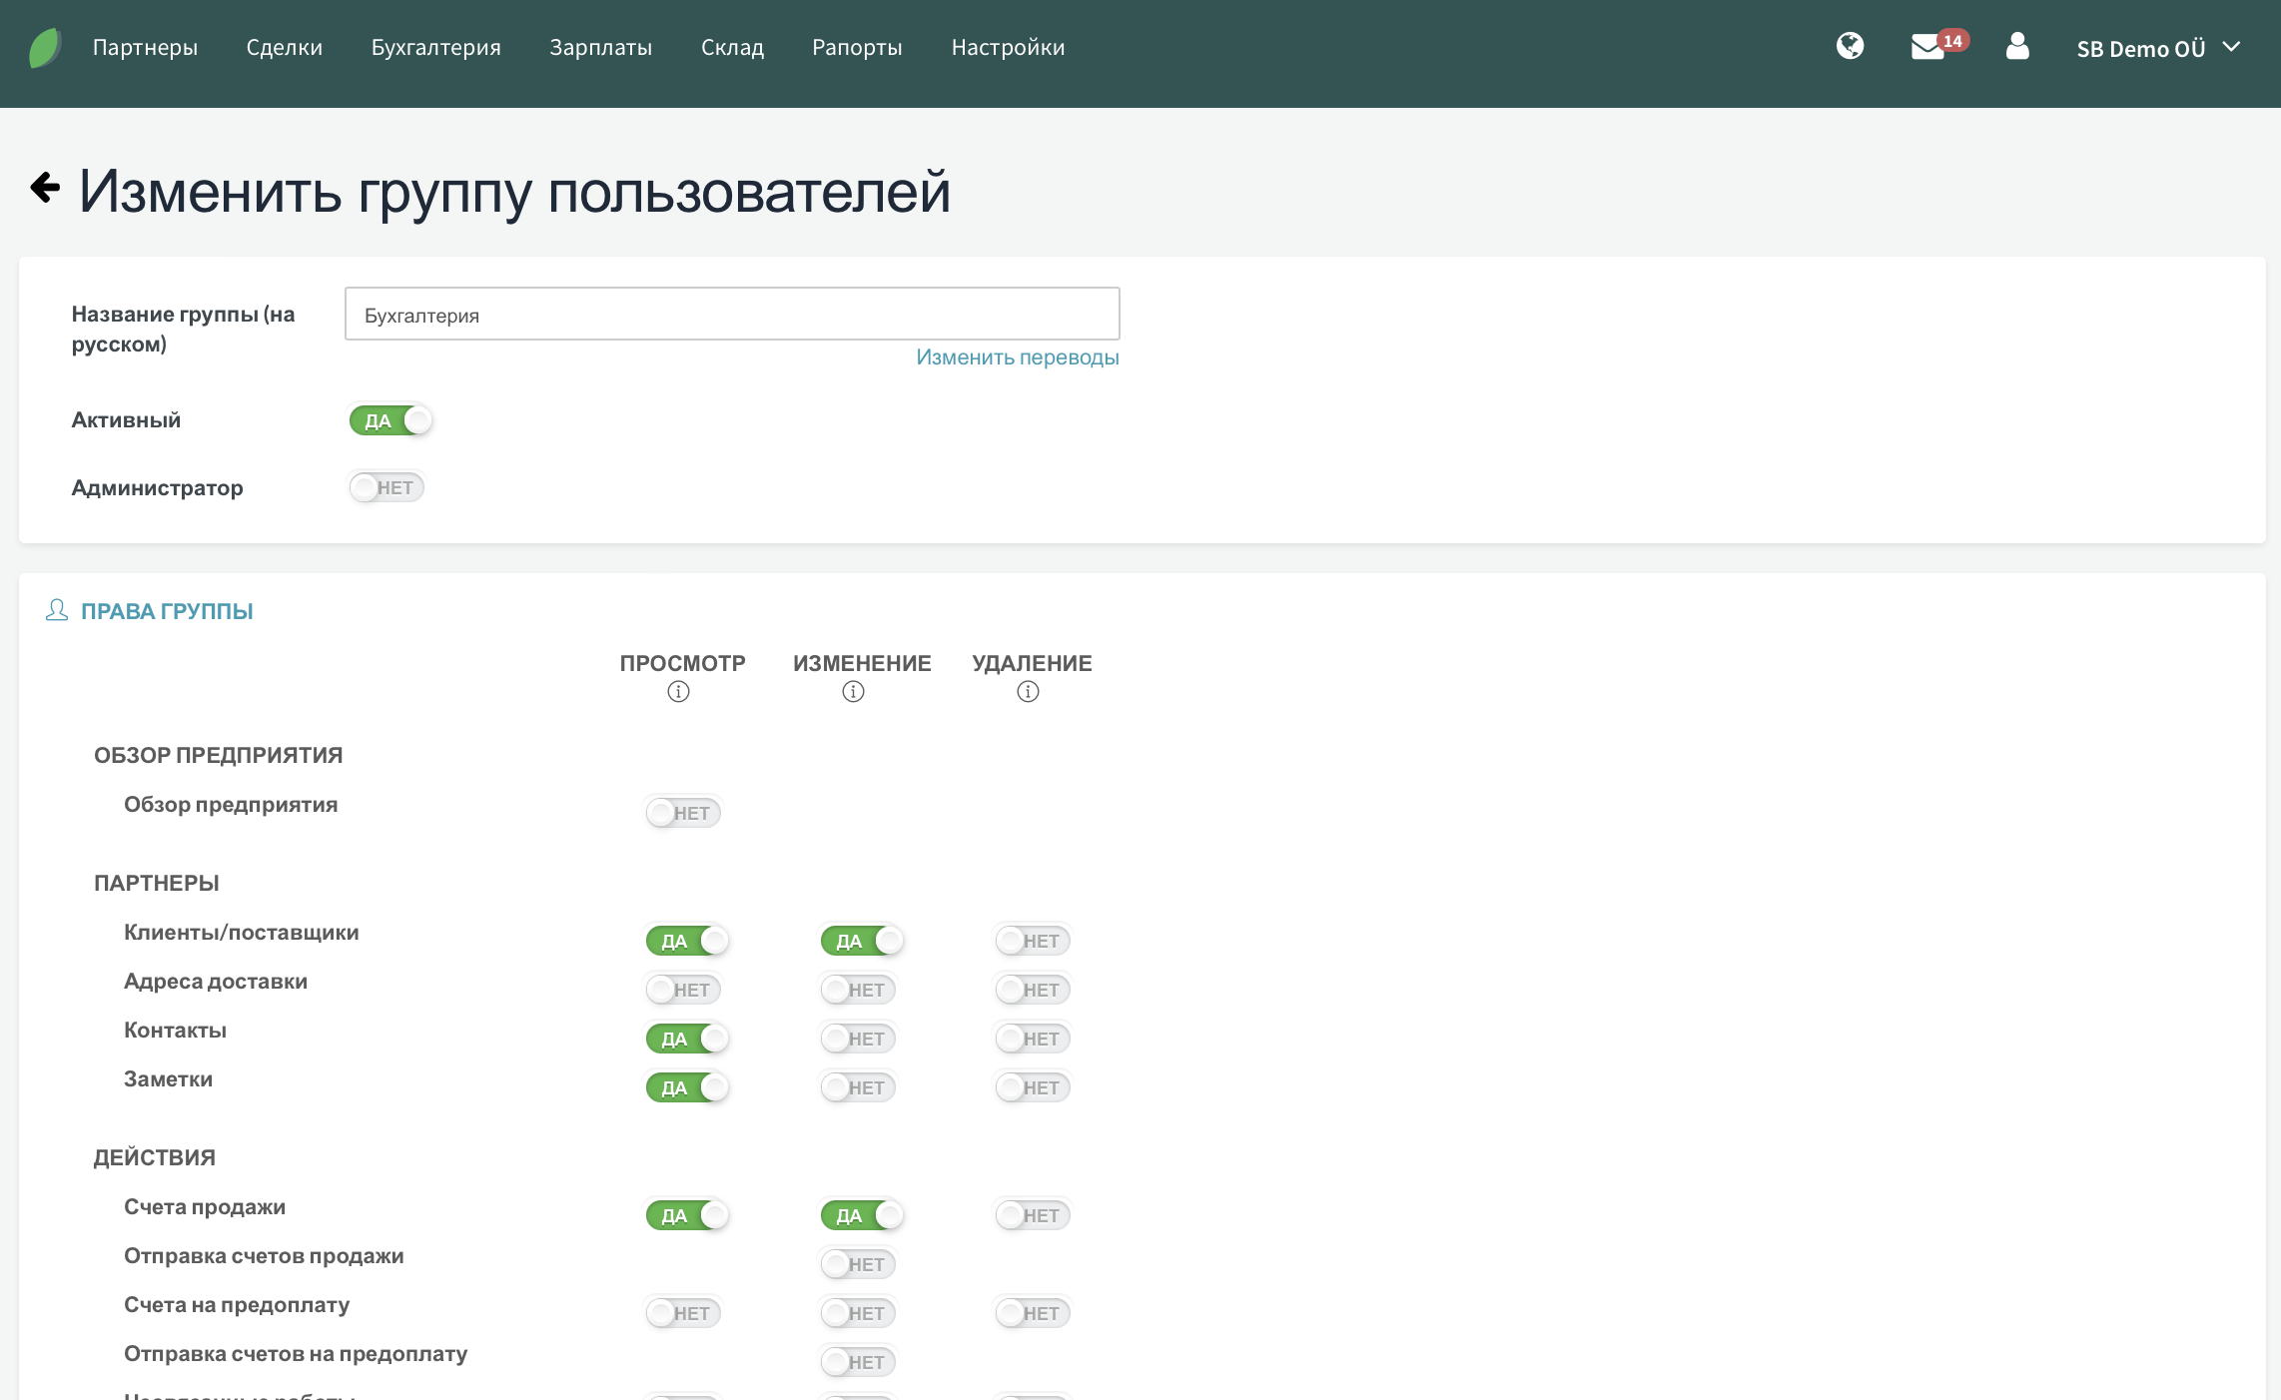2281x1400 pixels.
Task: Click the info icon under ПРОСМОТР
Action: (x=678, y=692)
